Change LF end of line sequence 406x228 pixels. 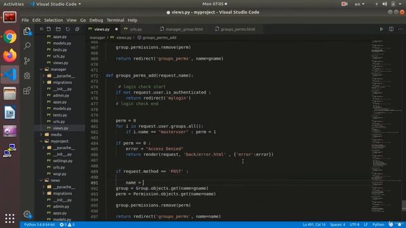pyautogui.click(x=365, y=225)
